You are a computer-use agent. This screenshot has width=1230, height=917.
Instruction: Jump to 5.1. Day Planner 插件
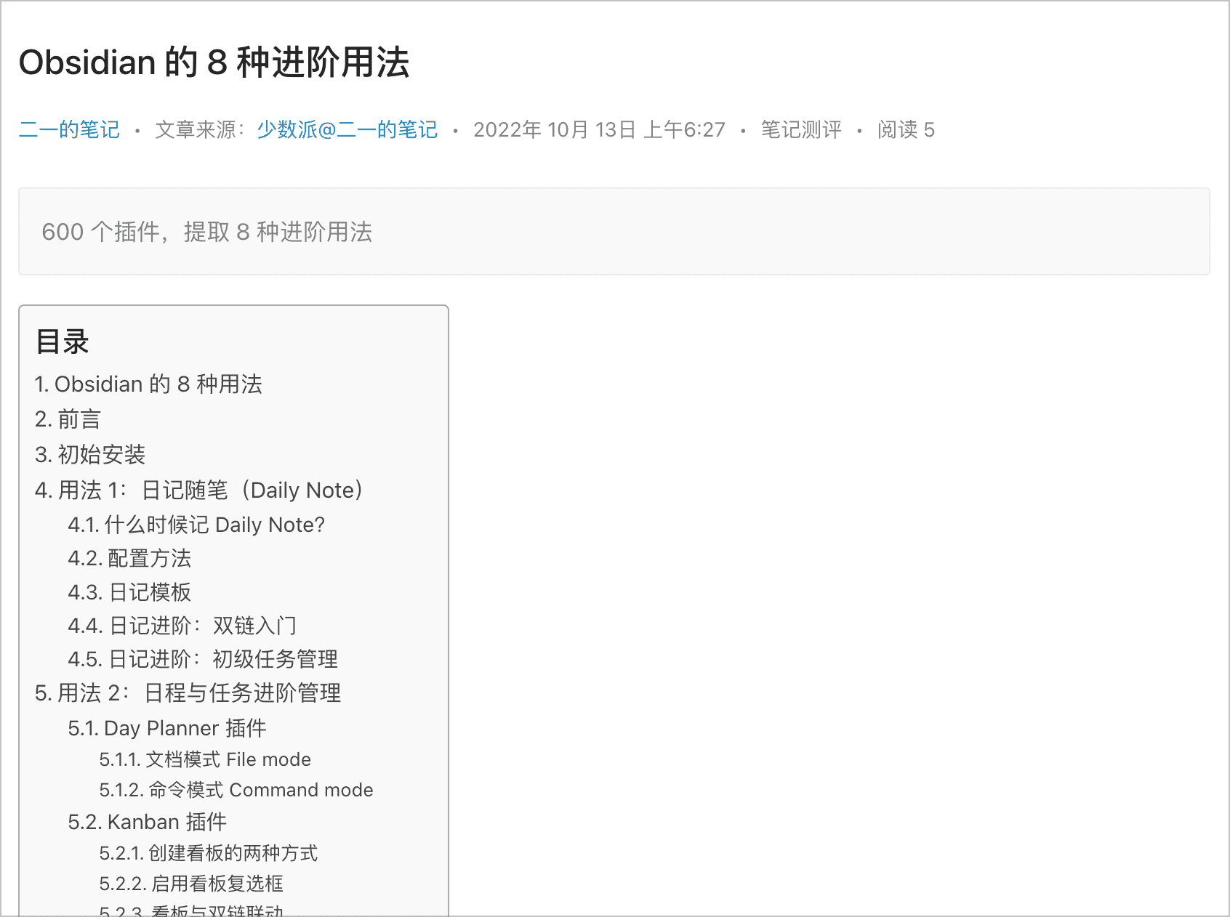[x=167, y=728]
